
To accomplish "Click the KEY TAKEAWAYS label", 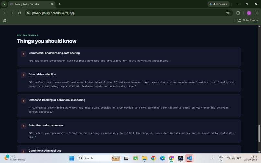I will pos(27,35).
